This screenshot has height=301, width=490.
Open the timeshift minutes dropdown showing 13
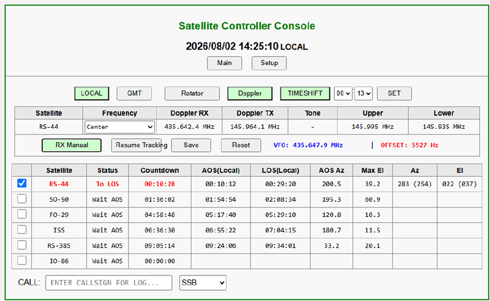pyautogui.click(x=364, y=94)
